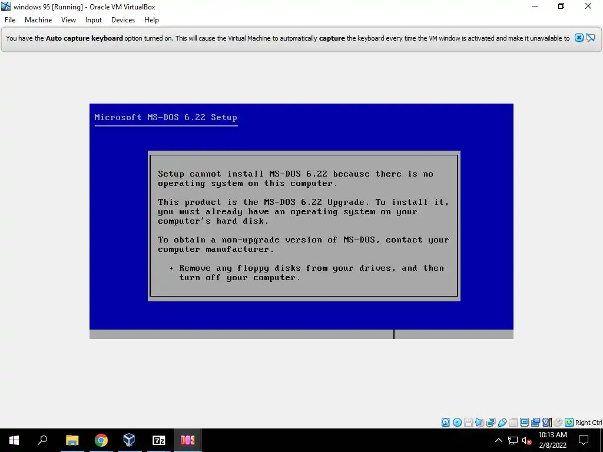The width and height of the screenshot is (603, 452).
Task: Click the recording status indicator
Action: coord(535,423)
